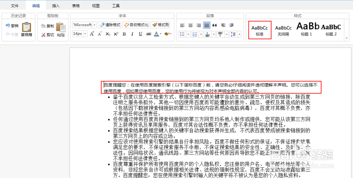Decrease paragraph indent
353x178 pixels.
231,25
